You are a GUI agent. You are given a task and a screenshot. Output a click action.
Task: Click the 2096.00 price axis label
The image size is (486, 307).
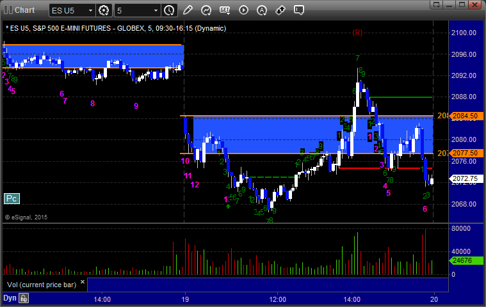coord(464,54)
